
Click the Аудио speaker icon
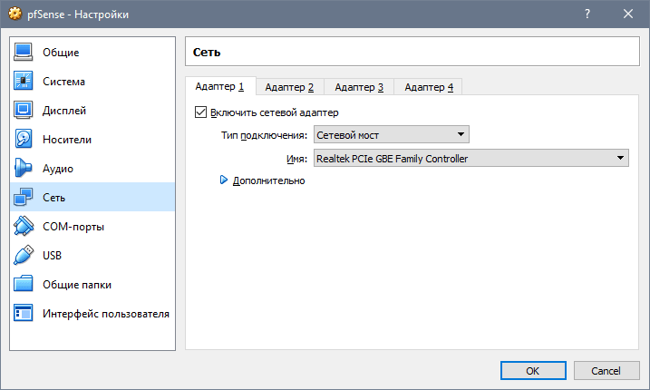click(24, 169)
